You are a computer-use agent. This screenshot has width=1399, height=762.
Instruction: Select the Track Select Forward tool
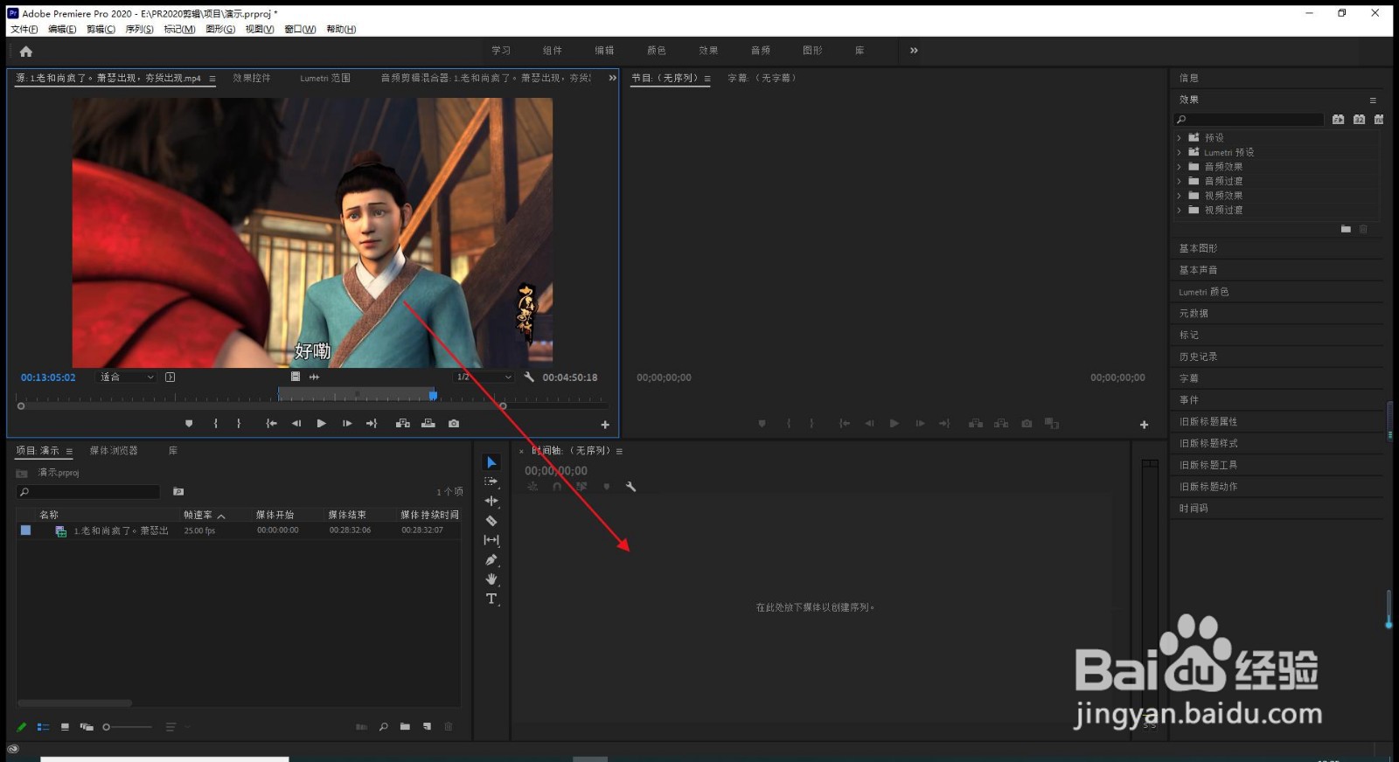491,481
